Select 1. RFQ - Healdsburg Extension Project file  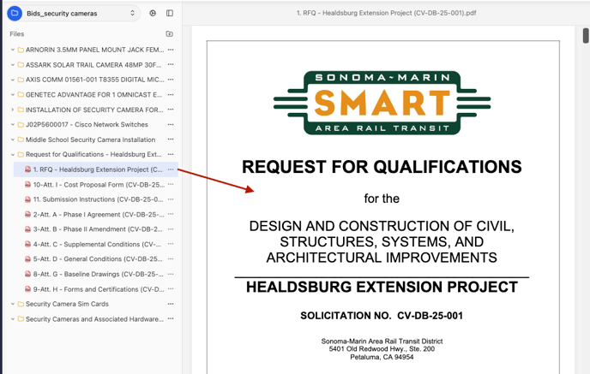pos(95,169)
